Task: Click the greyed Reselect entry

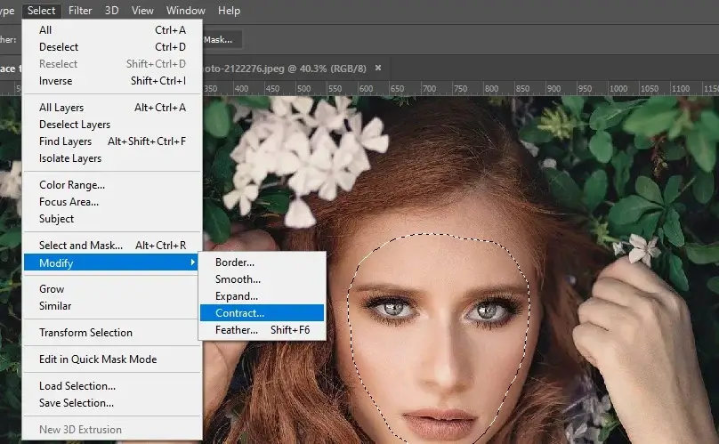Action: [x=112, y=64]
